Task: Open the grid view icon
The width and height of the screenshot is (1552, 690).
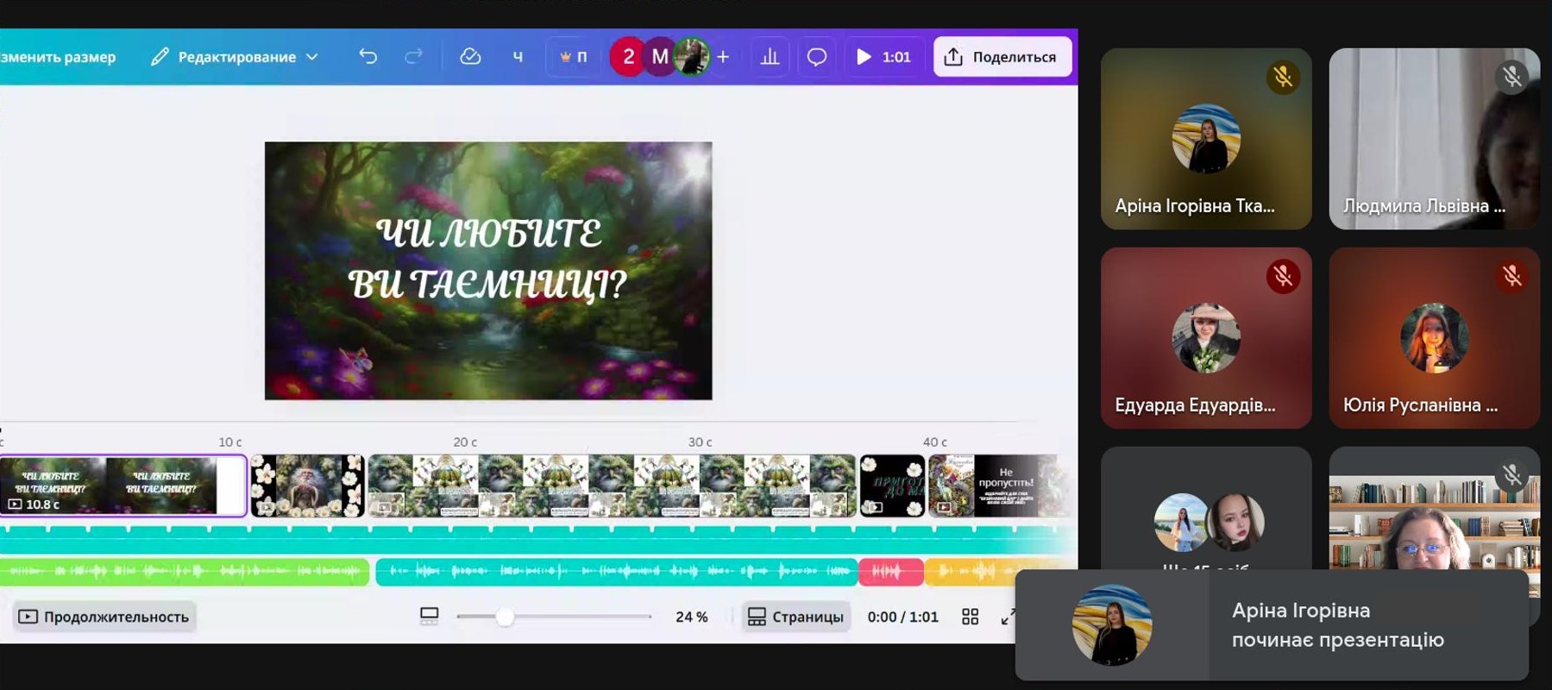Action: pyautogui.click(x=970, y=617)
